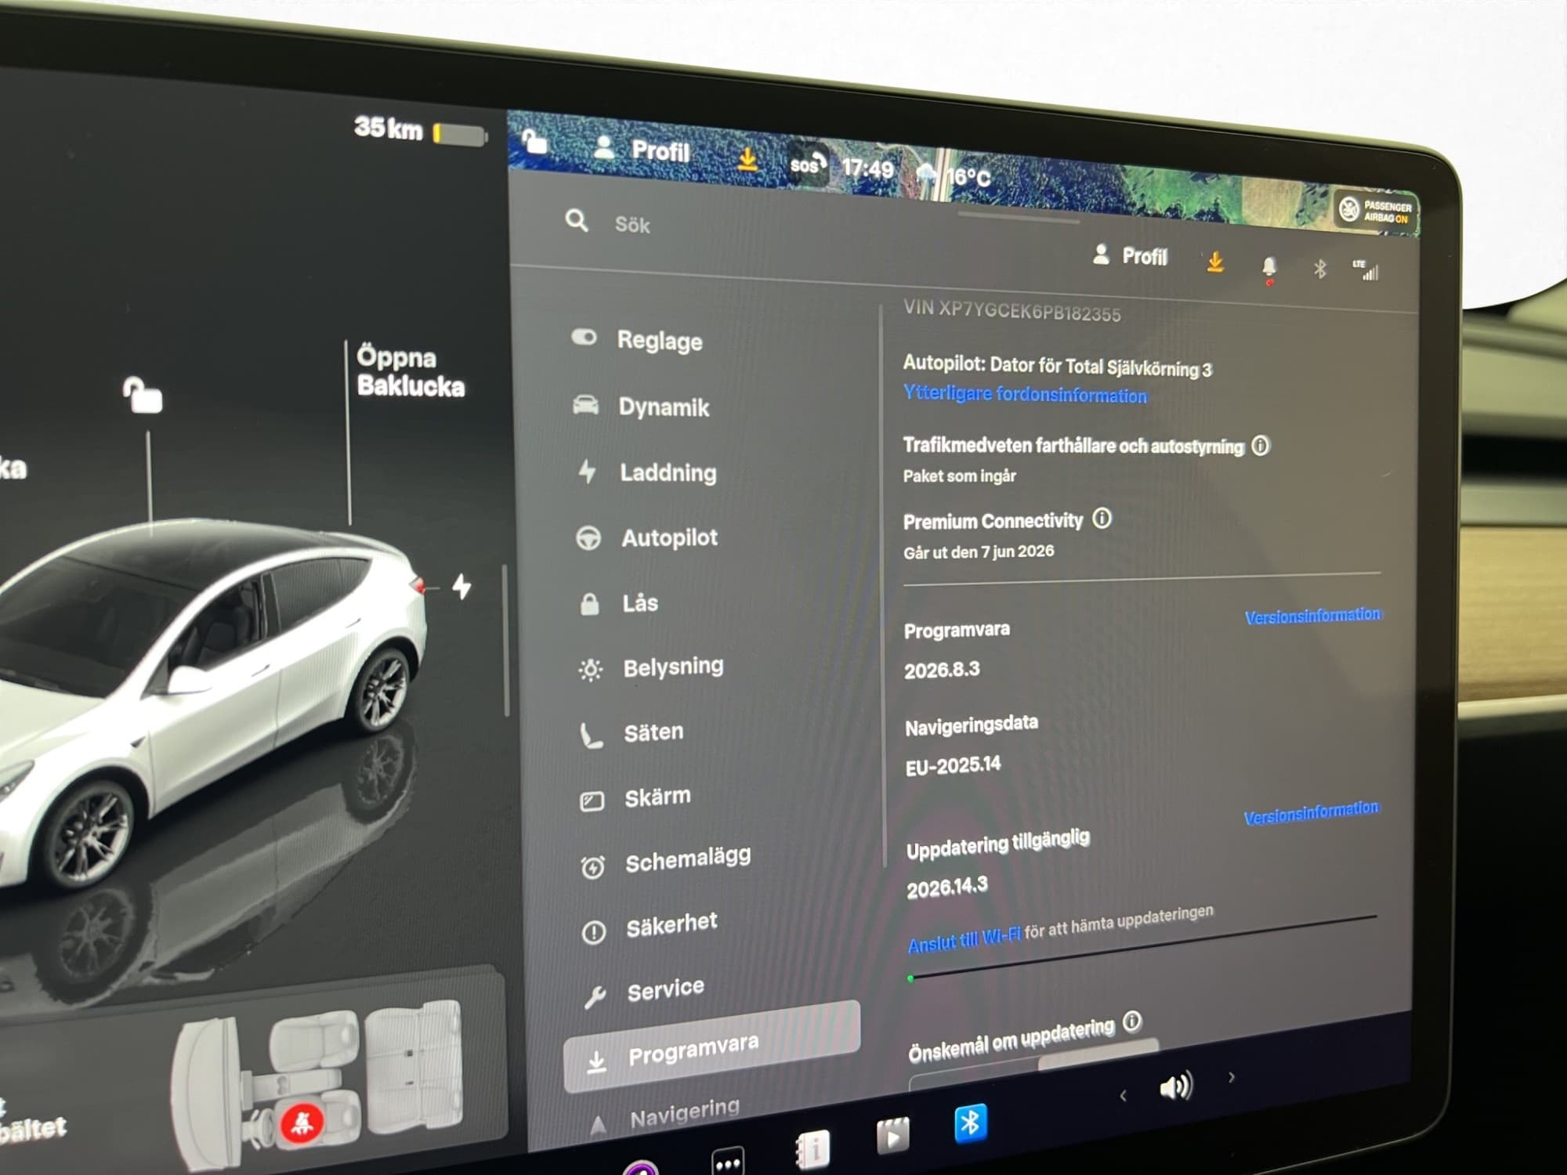Image resolution: width=1567 pixels, height=1175 pixels.
Task: Raise volume with the right chevron
Action: tap(1231, 1077)
